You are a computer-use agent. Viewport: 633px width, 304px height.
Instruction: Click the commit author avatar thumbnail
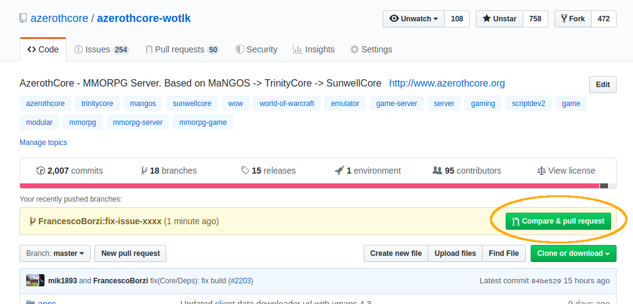pyautogui.click(x=35, y=281)
